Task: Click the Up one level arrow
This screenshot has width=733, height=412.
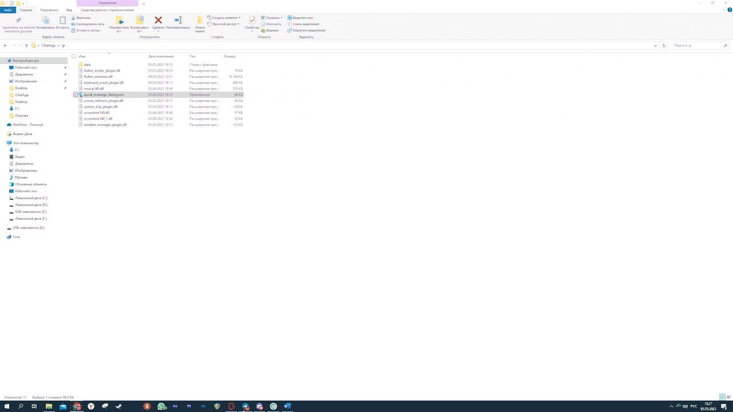Action: pyautogui.click(x=26, y=45)
